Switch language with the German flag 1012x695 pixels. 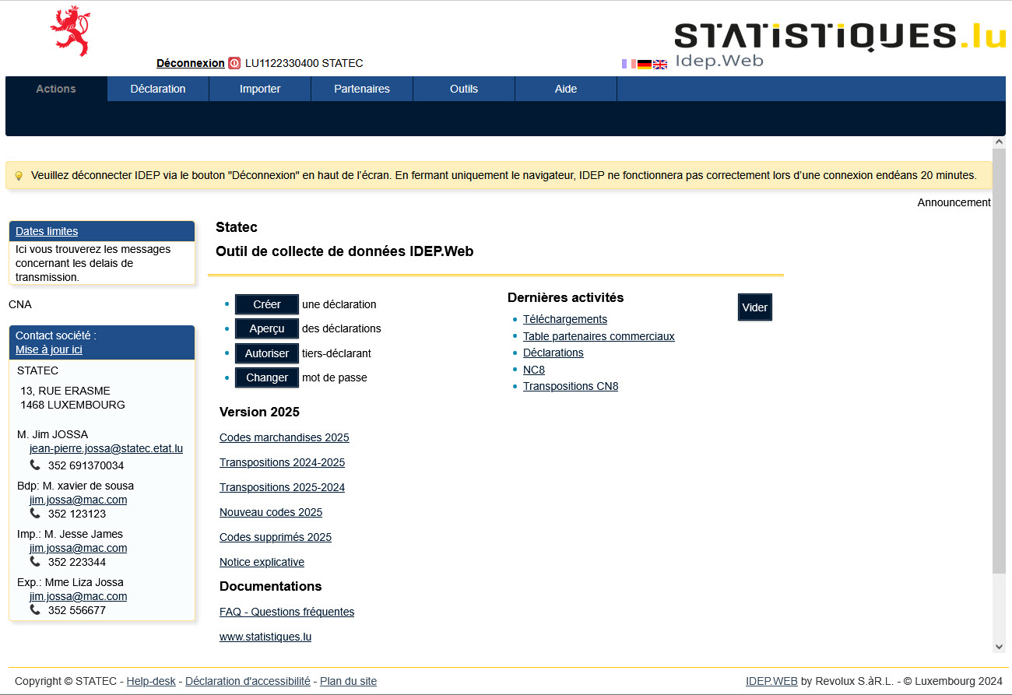645,64
